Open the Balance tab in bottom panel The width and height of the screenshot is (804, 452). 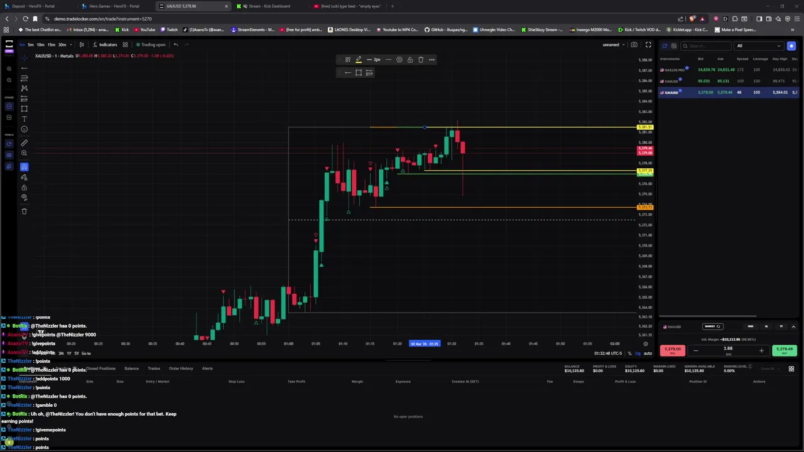coord(131,369)
